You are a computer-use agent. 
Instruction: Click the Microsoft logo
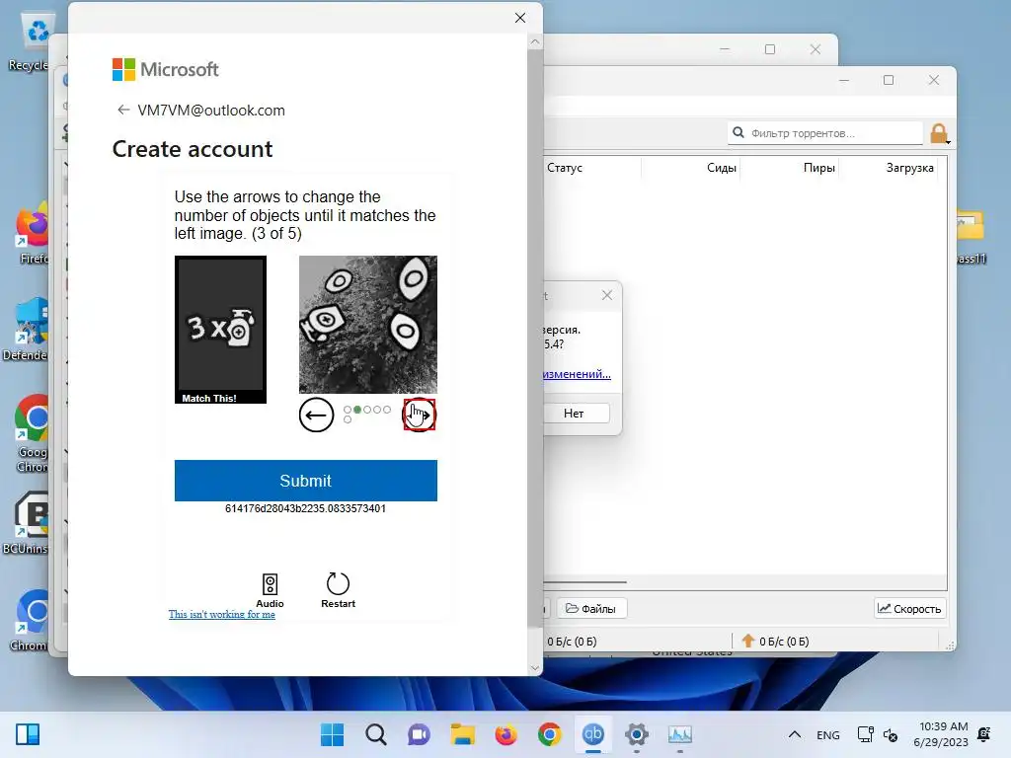166,70
